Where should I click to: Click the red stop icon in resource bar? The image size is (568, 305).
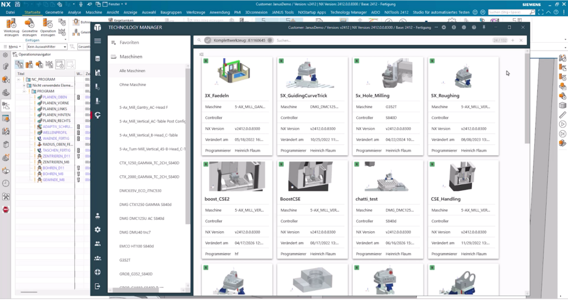pos(6,209)
